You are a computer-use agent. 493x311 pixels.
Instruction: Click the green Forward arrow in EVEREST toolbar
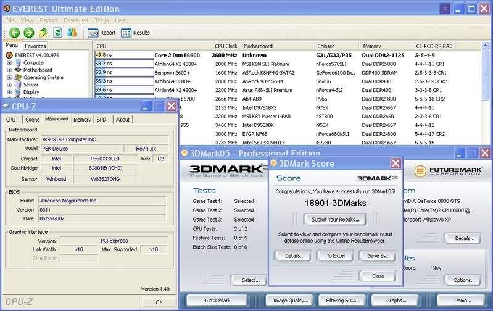pos(29,33)
